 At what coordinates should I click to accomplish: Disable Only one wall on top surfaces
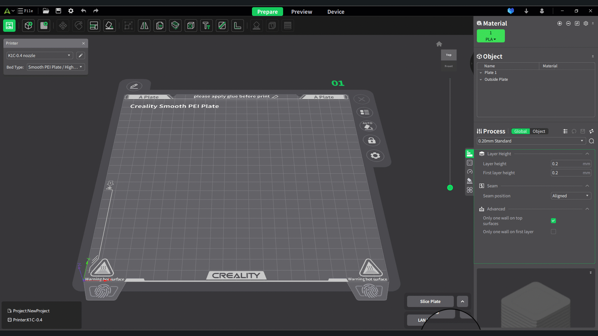pyautogui.click(x=553, y=221)
